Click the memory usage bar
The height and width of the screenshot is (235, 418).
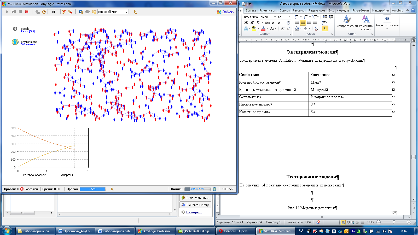pyautogui.click(x=198, y=189)
